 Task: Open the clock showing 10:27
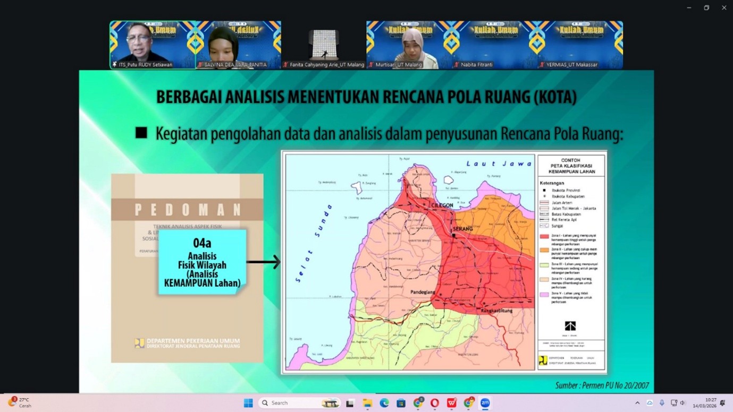point(705,403)
